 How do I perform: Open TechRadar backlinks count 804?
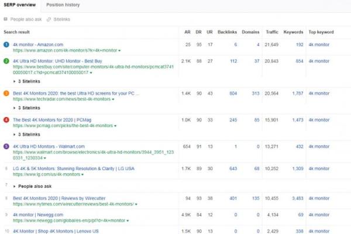click(233, 93)
